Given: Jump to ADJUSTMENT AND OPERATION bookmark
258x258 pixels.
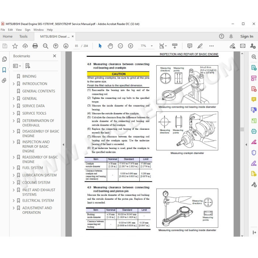Looking at the screenshot, I should [37, 210].
